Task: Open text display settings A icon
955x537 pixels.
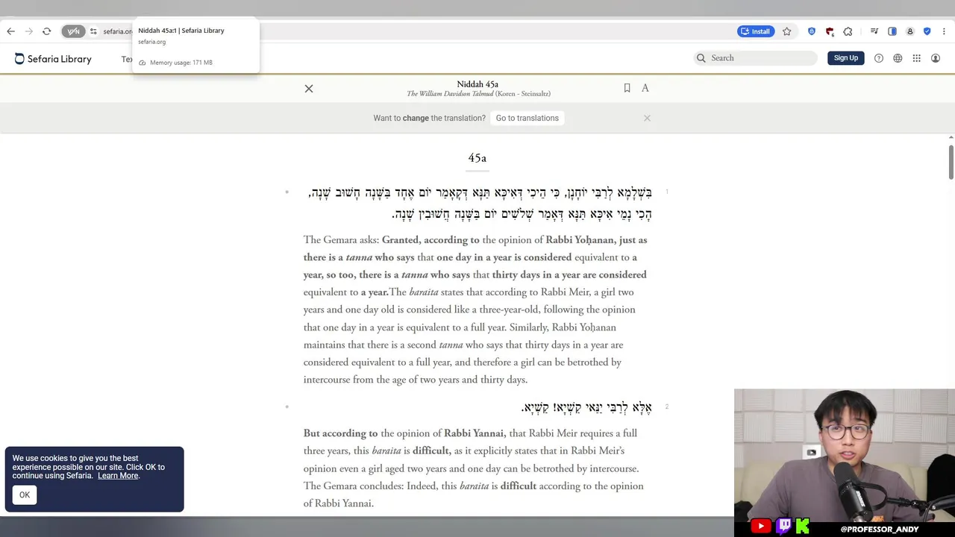Action: [x=645, y=88]
